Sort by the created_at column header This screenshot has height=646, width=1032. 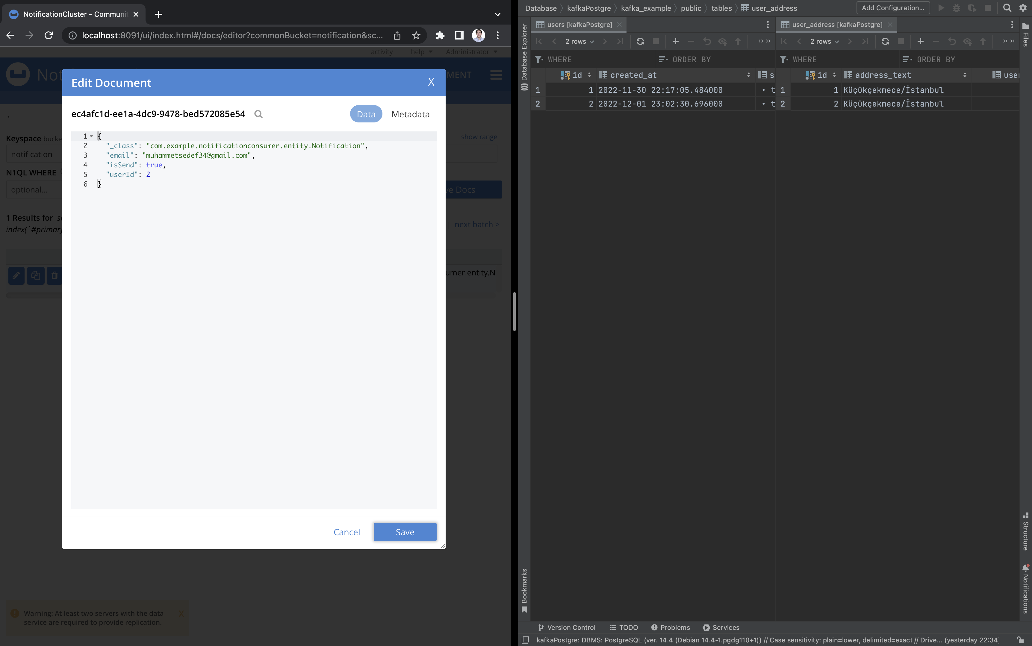pyautogui.click(x=633, y=75)
